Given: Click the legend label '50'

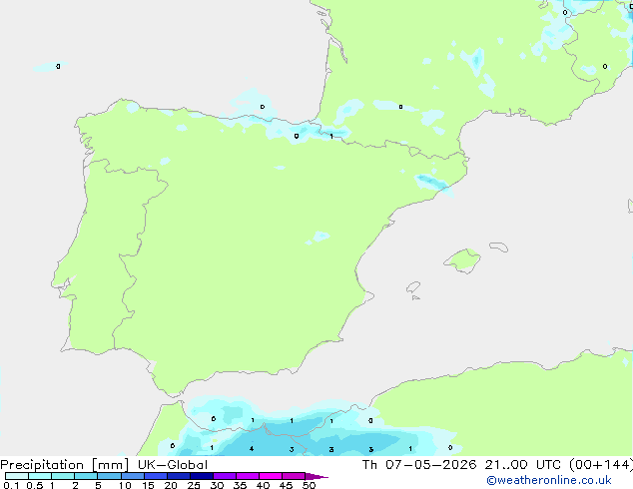Looking at the screenshot, I should pos(309,485).
